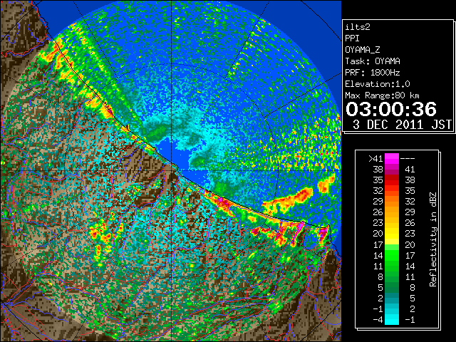Pick the light green 17–20 dBZ band
Image resolution: width=456 pixels, height=342 pixels.
pyautogui.click(x=392, y=244)
